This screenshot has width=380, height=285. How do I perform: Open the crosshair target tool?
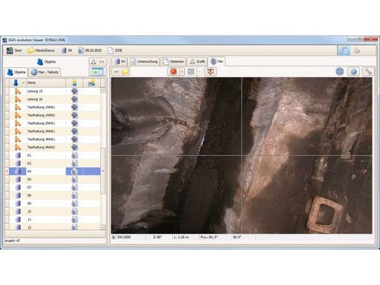tap(340, 72)
